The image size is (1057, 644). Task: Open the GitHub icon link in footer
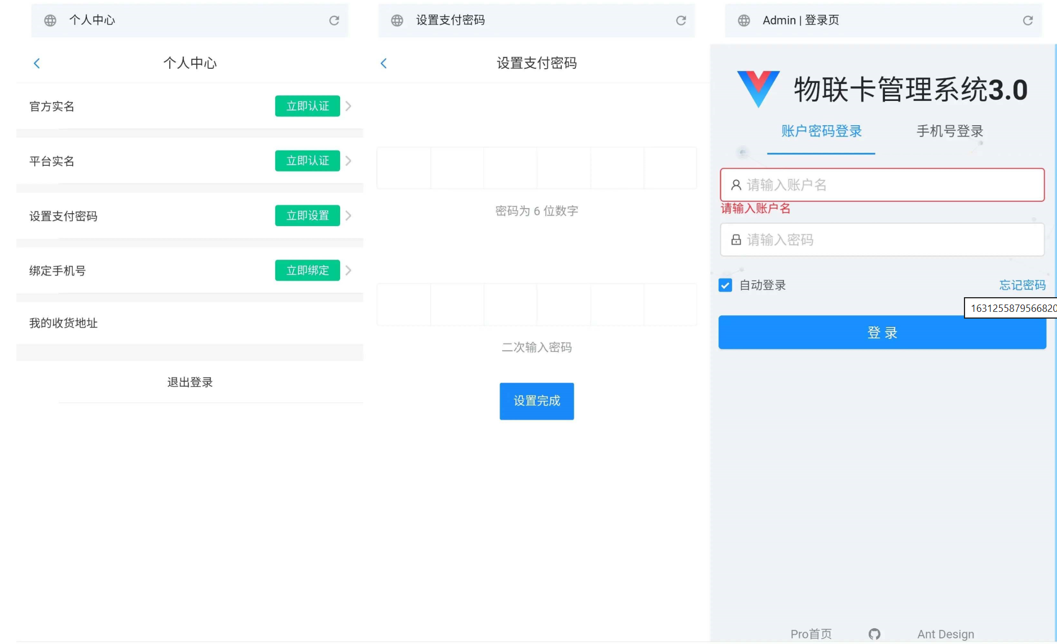874,634
